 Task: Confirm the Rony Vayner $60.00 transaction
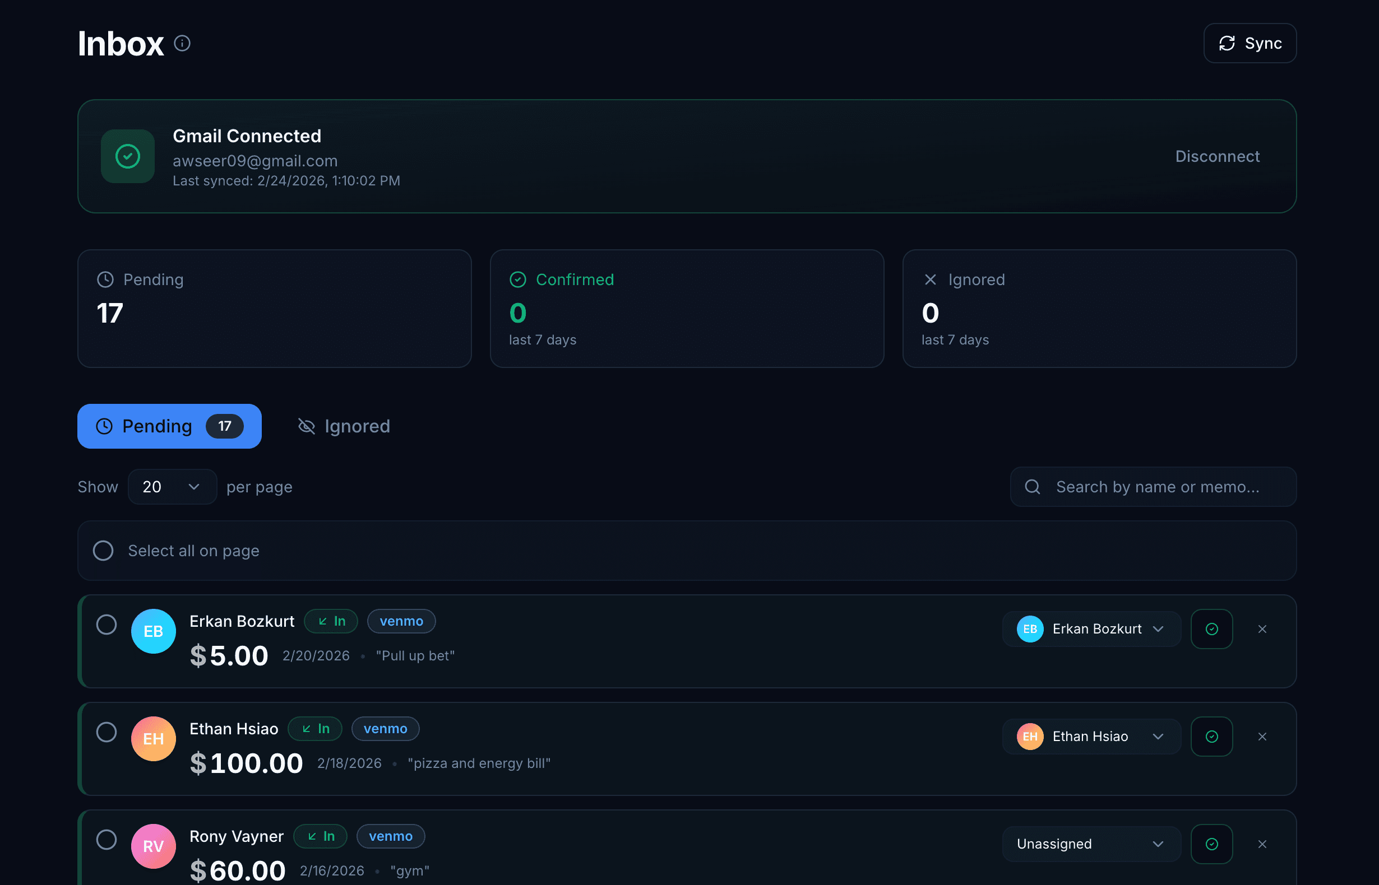[x=1211, y=844]
